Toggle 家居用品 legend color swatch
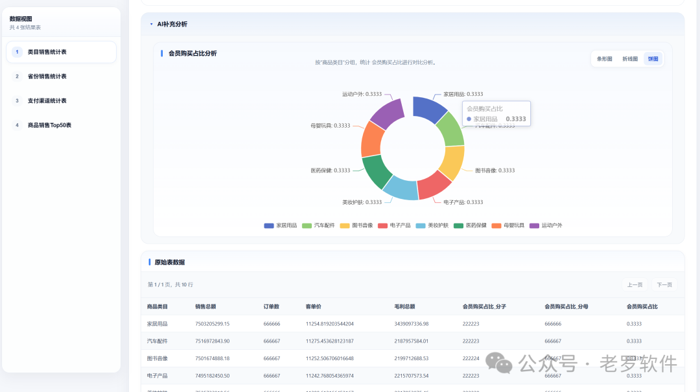This screenshot has height=392, width=700. (269, 226)
